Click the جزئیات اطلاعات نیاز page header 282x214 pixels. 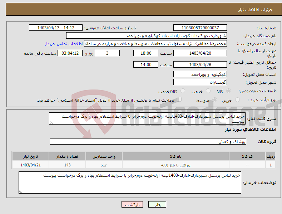pyautogui.click(x=256, y=10)
